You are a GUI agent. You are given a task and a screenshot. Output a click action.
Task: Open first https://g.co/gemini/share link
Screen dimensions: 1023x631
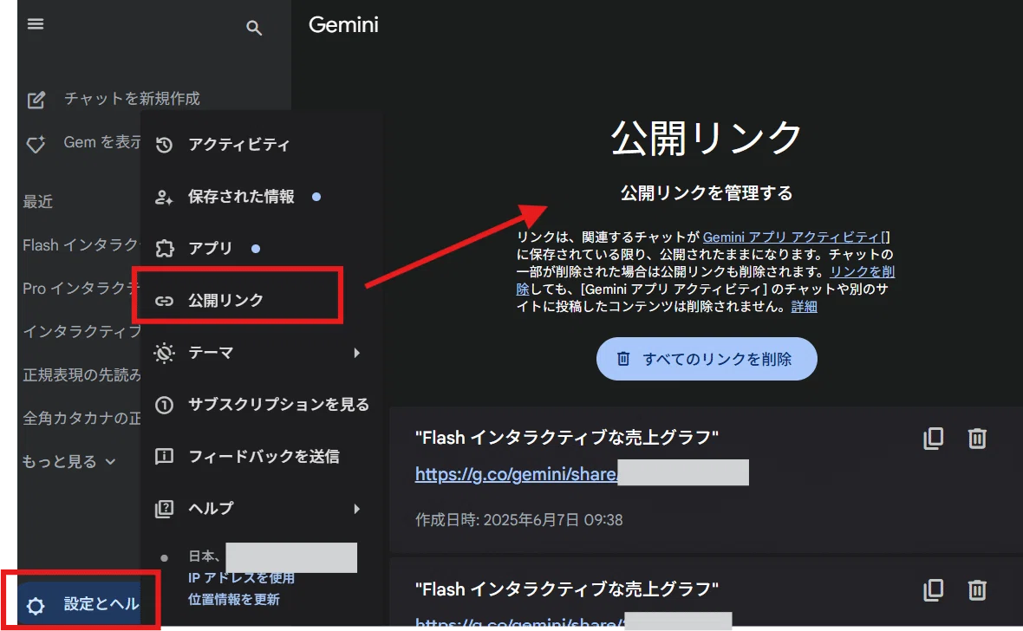click(516, 474)
